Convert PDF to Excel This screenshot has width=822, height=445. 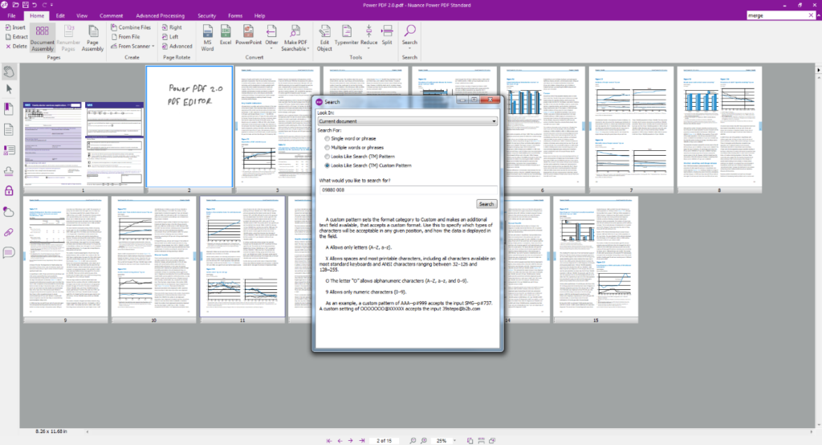[x=226, y=35]
